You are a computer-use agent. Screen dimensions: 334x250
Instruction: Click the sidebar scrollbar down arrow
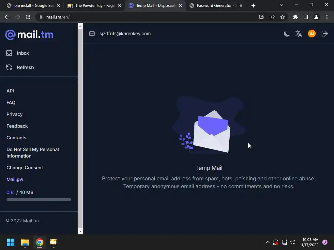[80, 231]
